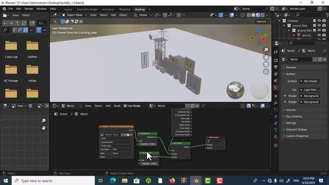329x185 pixels.
Task: Open node editor Add menu
Action: tap(108, 106)
